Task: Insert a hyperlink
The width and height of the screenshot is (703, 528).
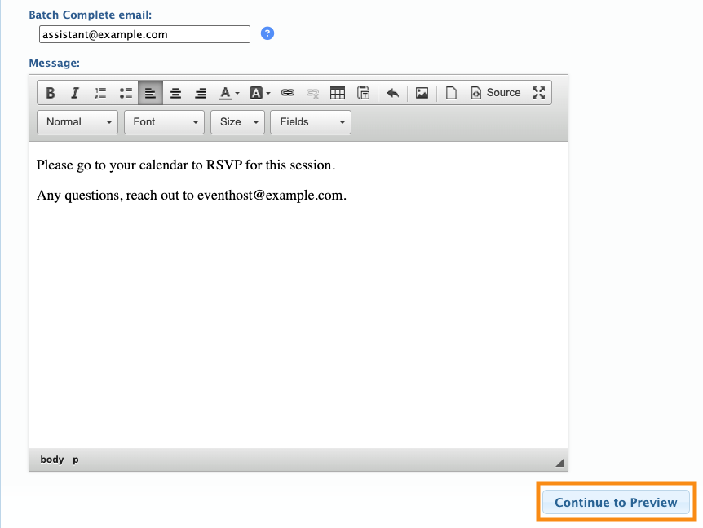Action: 287,93
